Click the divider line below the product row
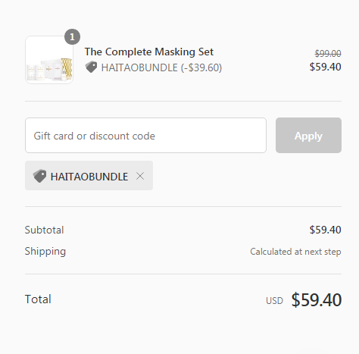 click(x=183, y=101)
